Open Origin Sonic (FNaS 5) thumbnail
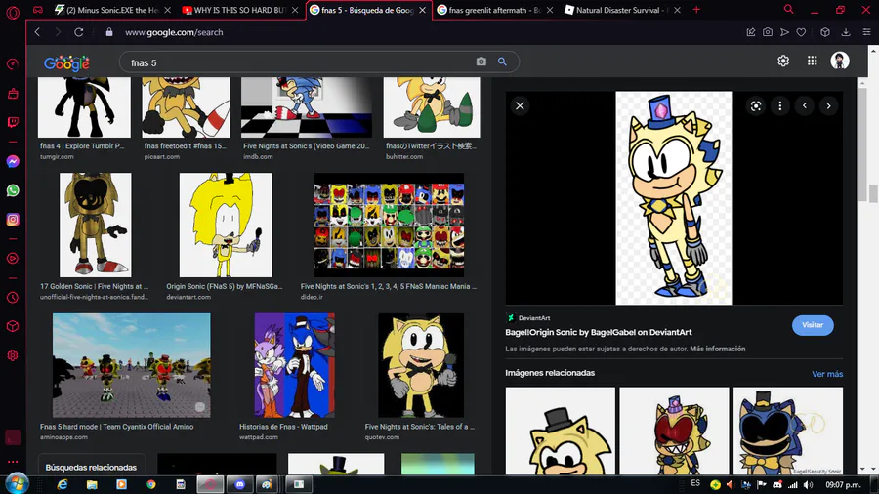The width and height of the screenshot is (879, 494). (x=226, y=225)
